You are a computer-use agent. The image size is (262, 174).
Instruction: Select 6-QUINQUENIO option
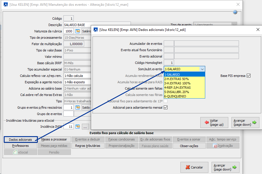(x=184, y=96)
